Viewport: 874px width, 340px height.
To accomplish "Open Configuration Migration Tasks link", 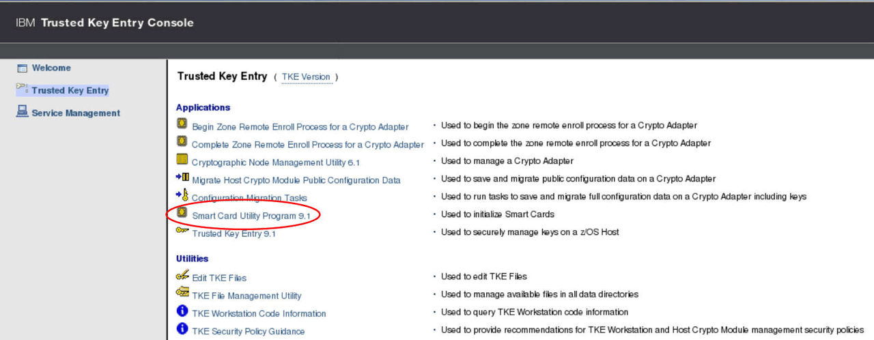I will pyautogui.click(x=249, y=198).
